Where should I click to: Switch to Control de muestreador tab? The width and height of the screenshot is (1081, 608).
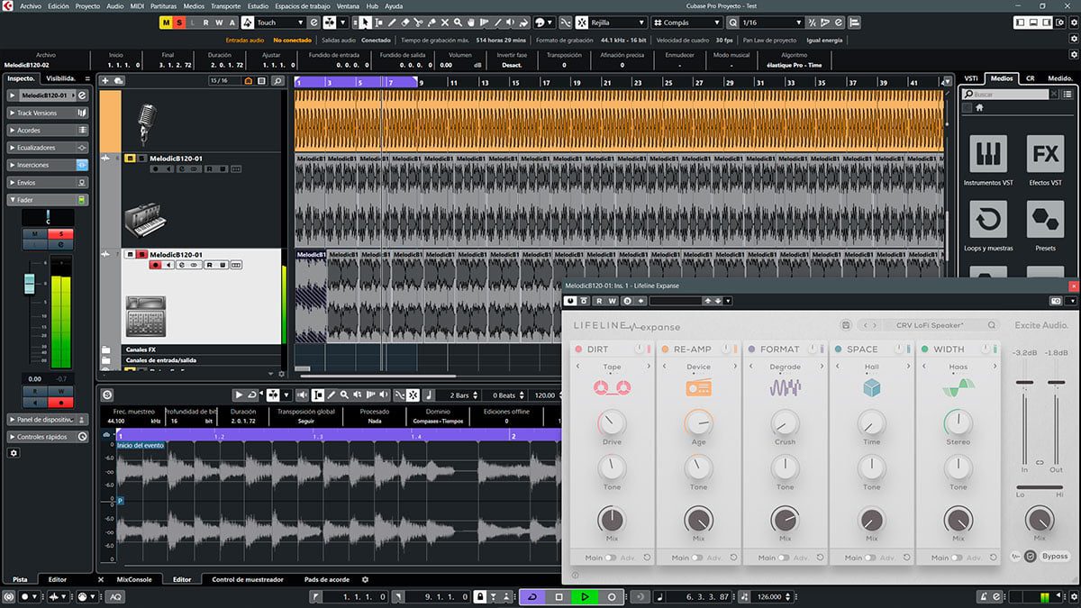click(x=248, y=579)
